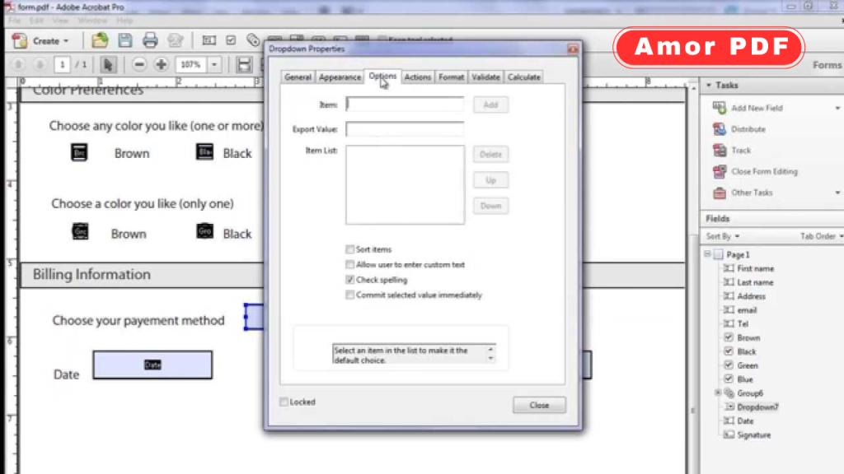
Task: Click the help text scroll stepper
Action: [490, 354]
